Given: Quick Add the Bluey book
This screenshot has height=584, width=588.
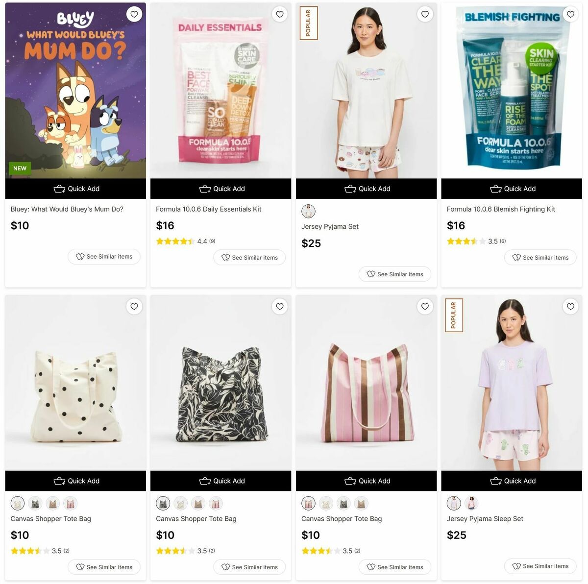Looking at the screenshot, I should click(x=75, y=189).
